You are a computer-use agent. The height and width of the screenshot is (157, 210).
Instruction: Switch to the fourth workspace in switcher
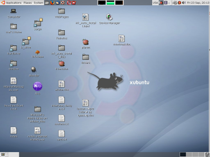[201, 155]
